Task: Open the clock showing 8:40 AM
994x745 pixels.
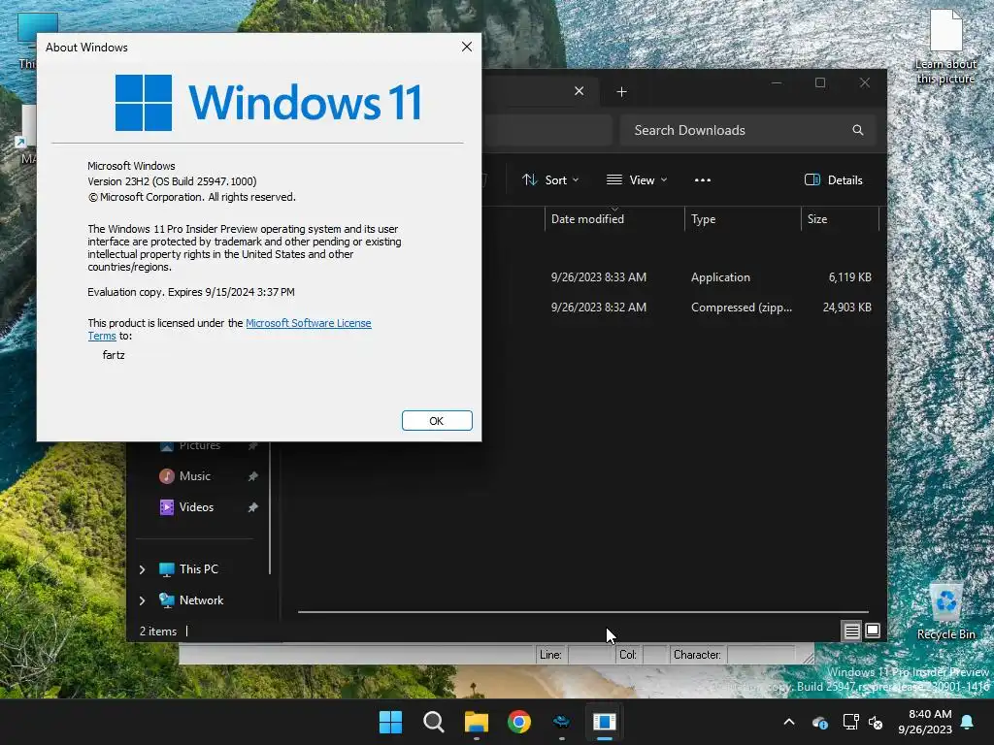Action: (925, 722)
